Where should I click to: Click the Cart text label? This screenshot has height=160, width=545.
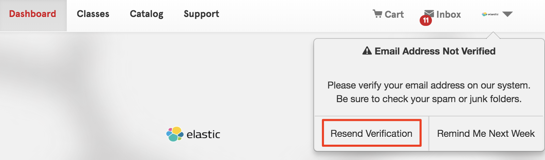click(x=394, y=14)
